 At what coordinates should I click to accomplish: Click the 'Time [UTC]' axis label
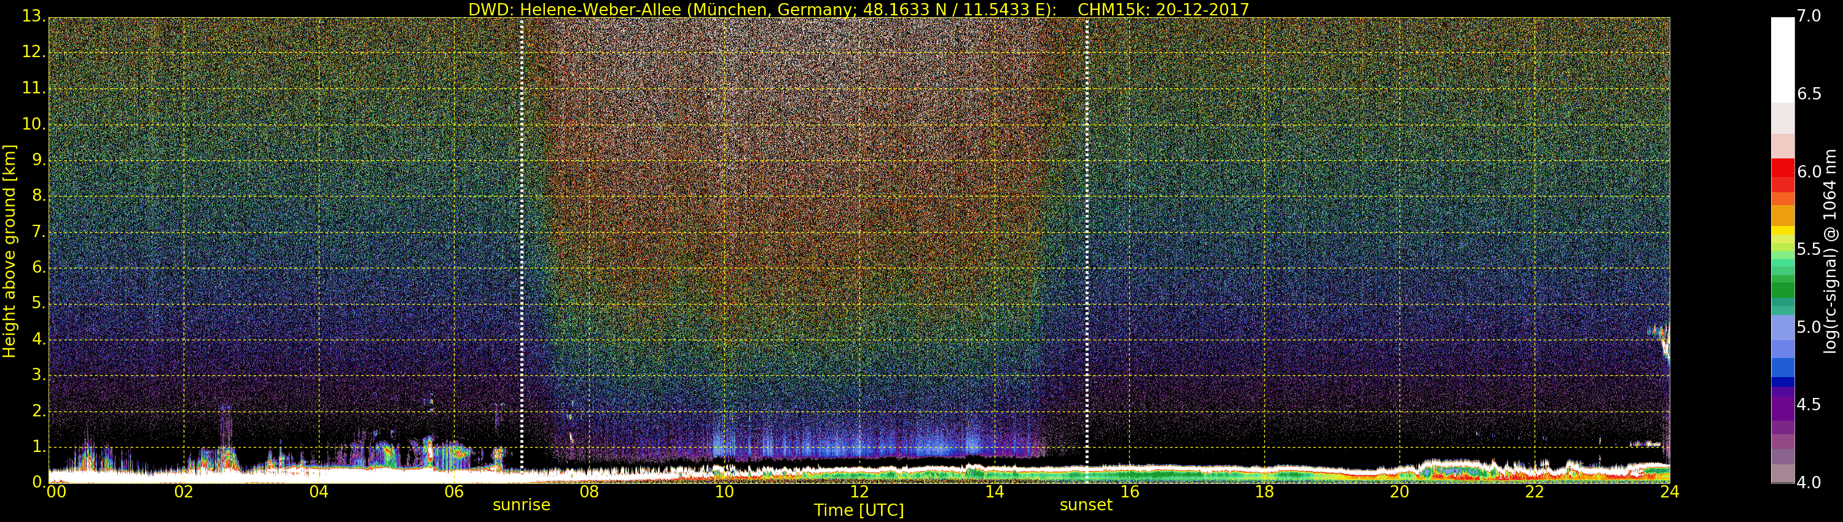859,510
